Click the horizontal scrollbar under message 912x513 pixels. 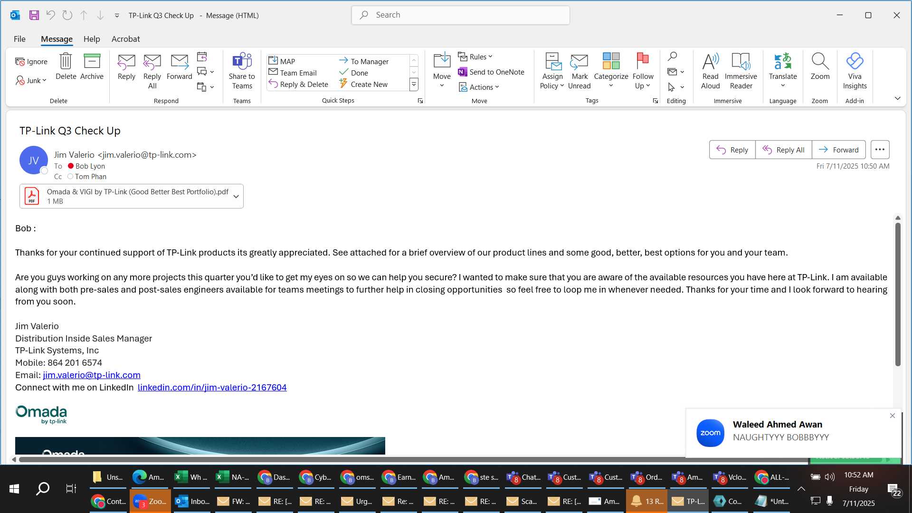(x=413, y=459)
